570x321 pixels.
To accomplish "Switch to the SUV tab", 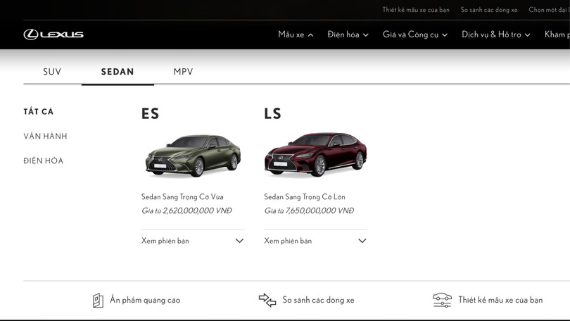I will (x=52, y=72).
